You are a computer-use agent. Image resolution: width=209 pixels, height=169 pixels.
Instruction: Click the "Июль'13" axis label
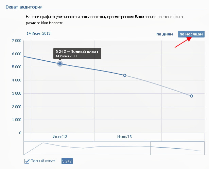(124, 137)
